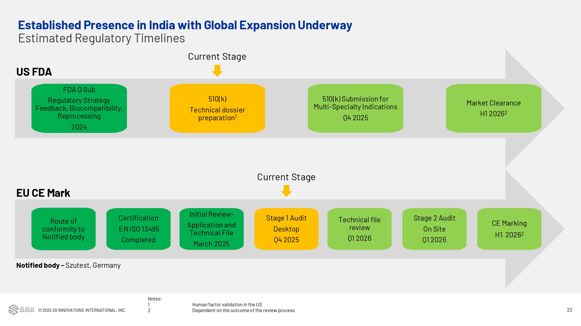Select Initial Review March 2025 box
Image resolution: width=581 pixels, height=326 pixels.
click(x=211, y=229)
